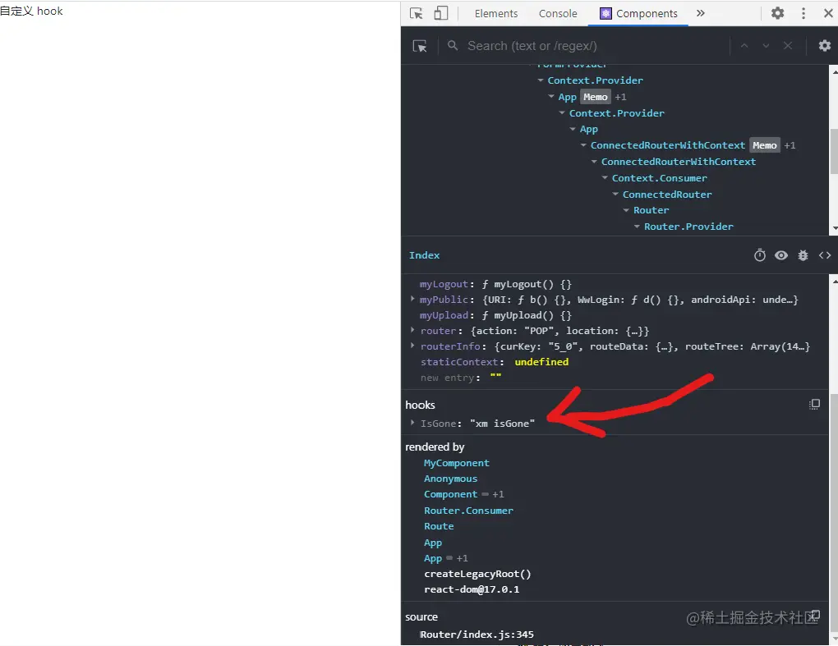This screenshot has width=838, height=646.
Task: Clear the component search with X
Action: tap(788, 46)
